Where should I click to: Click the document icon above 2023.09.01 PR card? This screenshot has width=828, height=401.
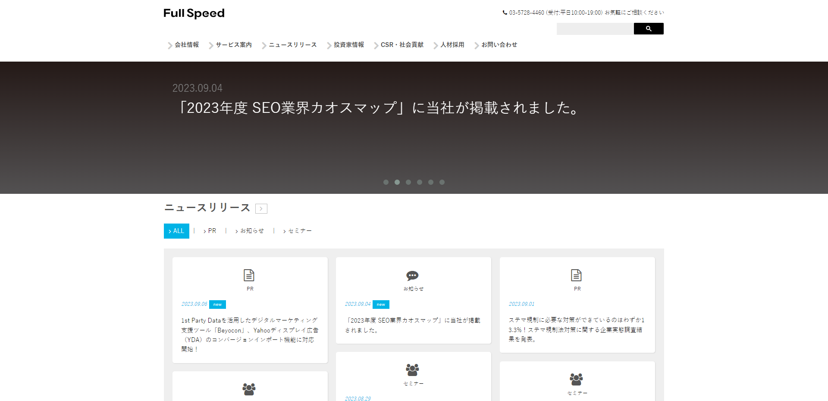577,275
